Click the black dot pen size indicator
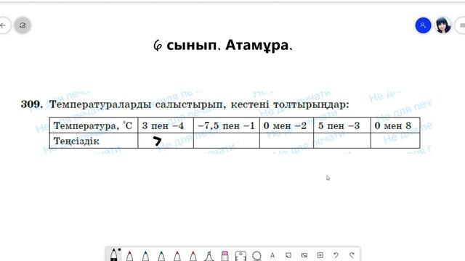 [x=119, y=249]
